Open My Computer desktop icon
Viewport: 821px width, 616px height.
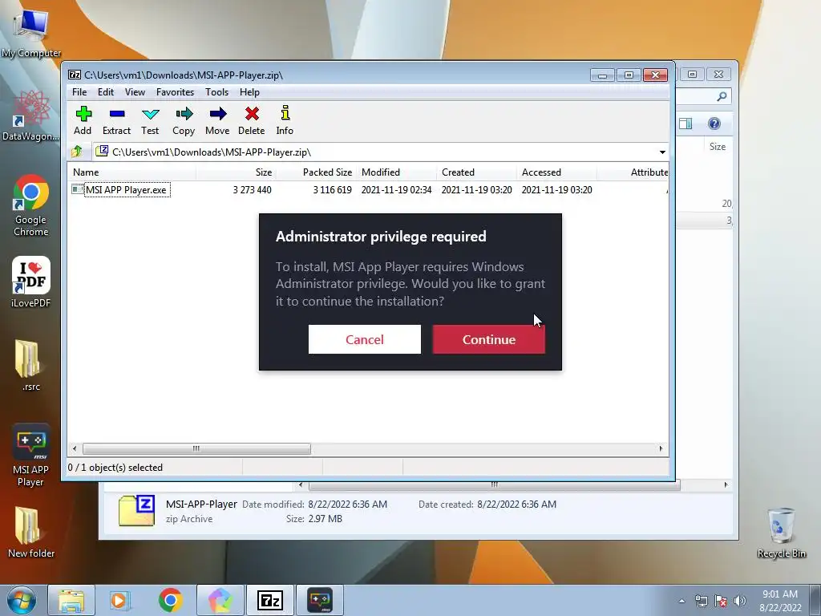pyautogui.click(x=31, y=32)
